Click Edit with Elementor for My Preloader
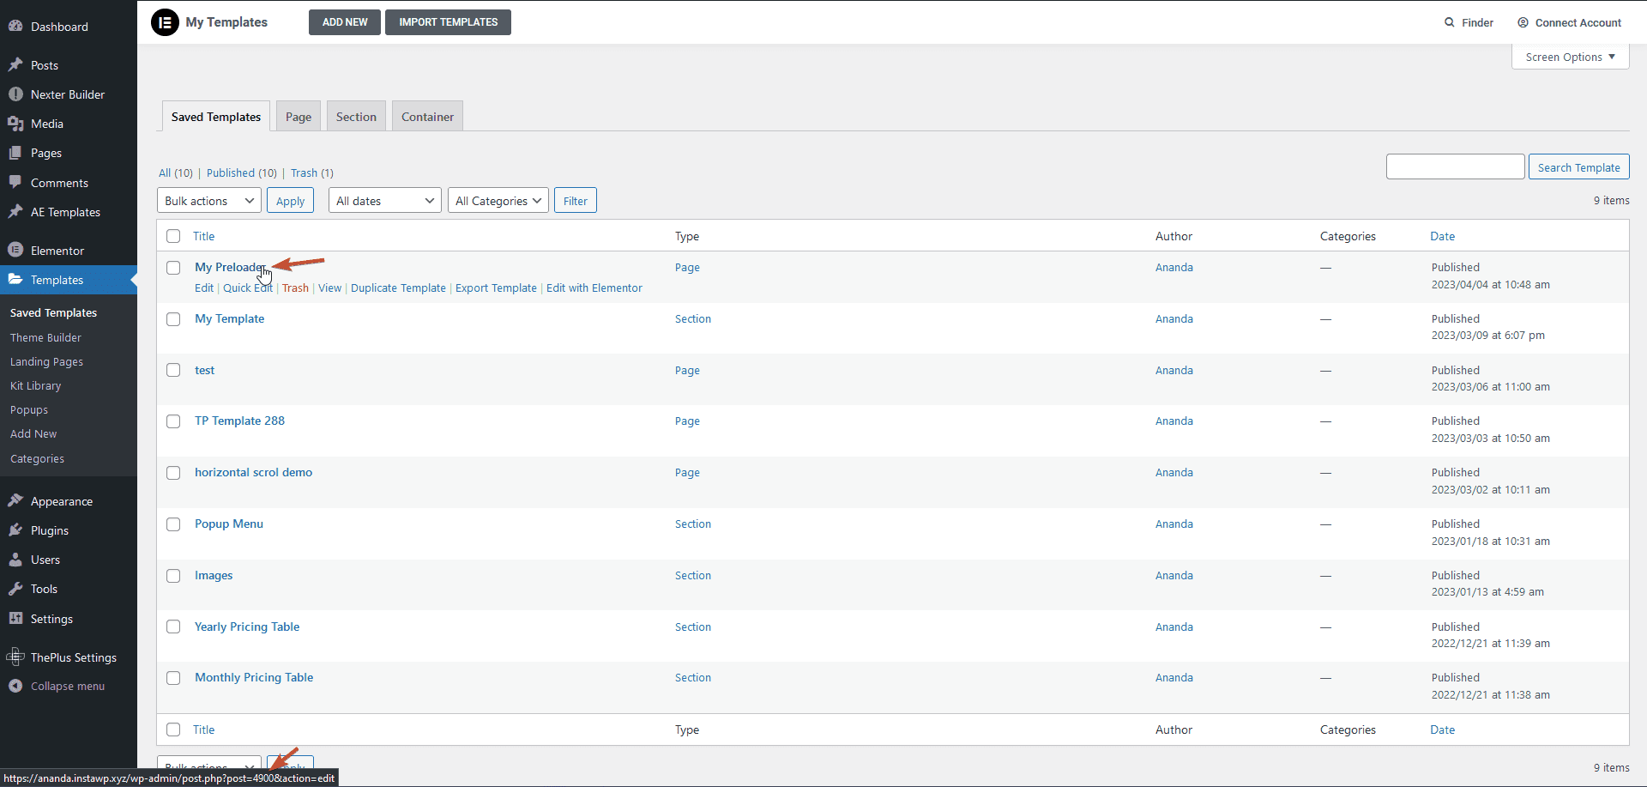 594,288
